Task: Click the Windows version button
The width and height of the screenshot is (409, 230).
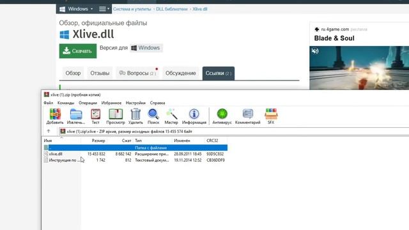Action: pyautogui.click(x=146, y=48)
